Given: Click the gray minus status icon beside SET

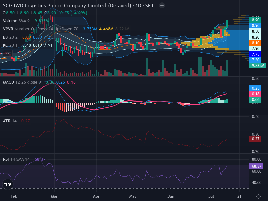Looking at the screenshot, I should point(162,5).
